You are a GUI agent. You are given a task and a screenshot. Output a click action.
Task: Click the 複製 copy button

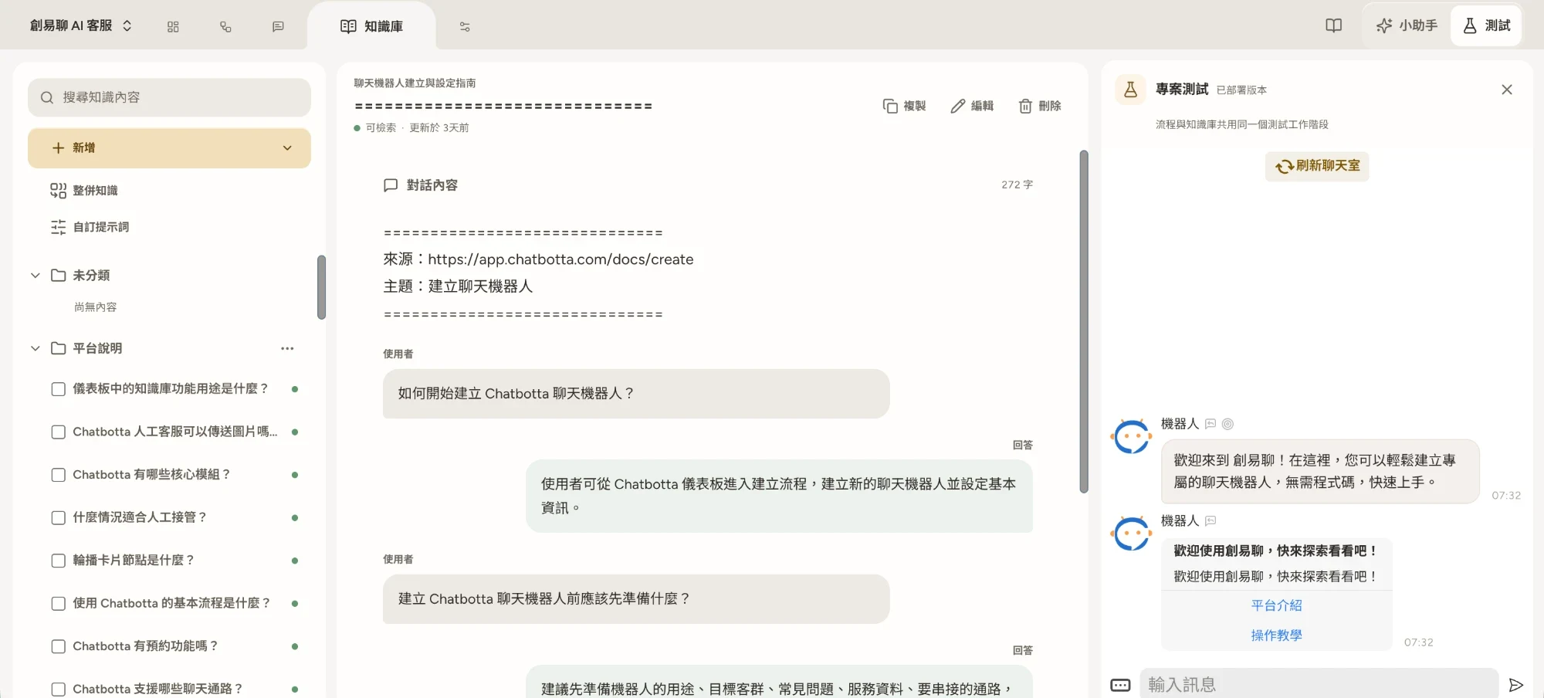pyautogui.click(x=904, y=106)
